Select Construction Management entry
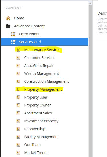Viewport: 107px width, 157px height. coord(46,81)
